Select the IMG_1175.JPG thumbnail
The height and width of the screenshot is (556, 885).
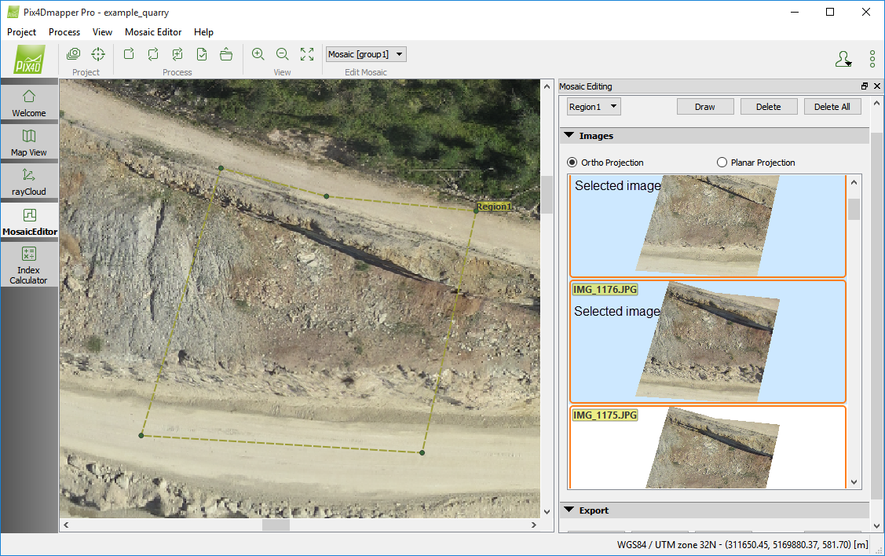tap(708, 448)
